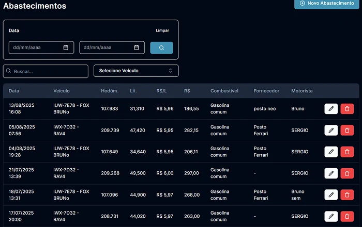
Task: Edit the 21/07/2025 13:39 fueling record
Action: click(331, 173)
